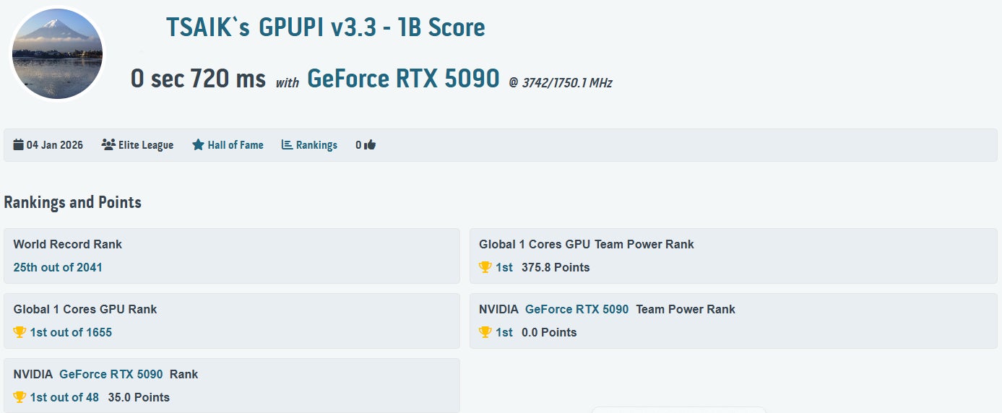Select the World Record Rank label
The width and height of the screenshot is (1002, 413).
68,244
